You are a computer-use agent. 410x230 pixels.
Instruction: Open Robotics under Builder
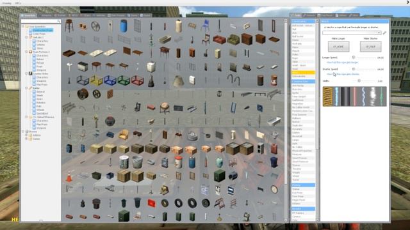pyautogui.click(x=41, y=102)
